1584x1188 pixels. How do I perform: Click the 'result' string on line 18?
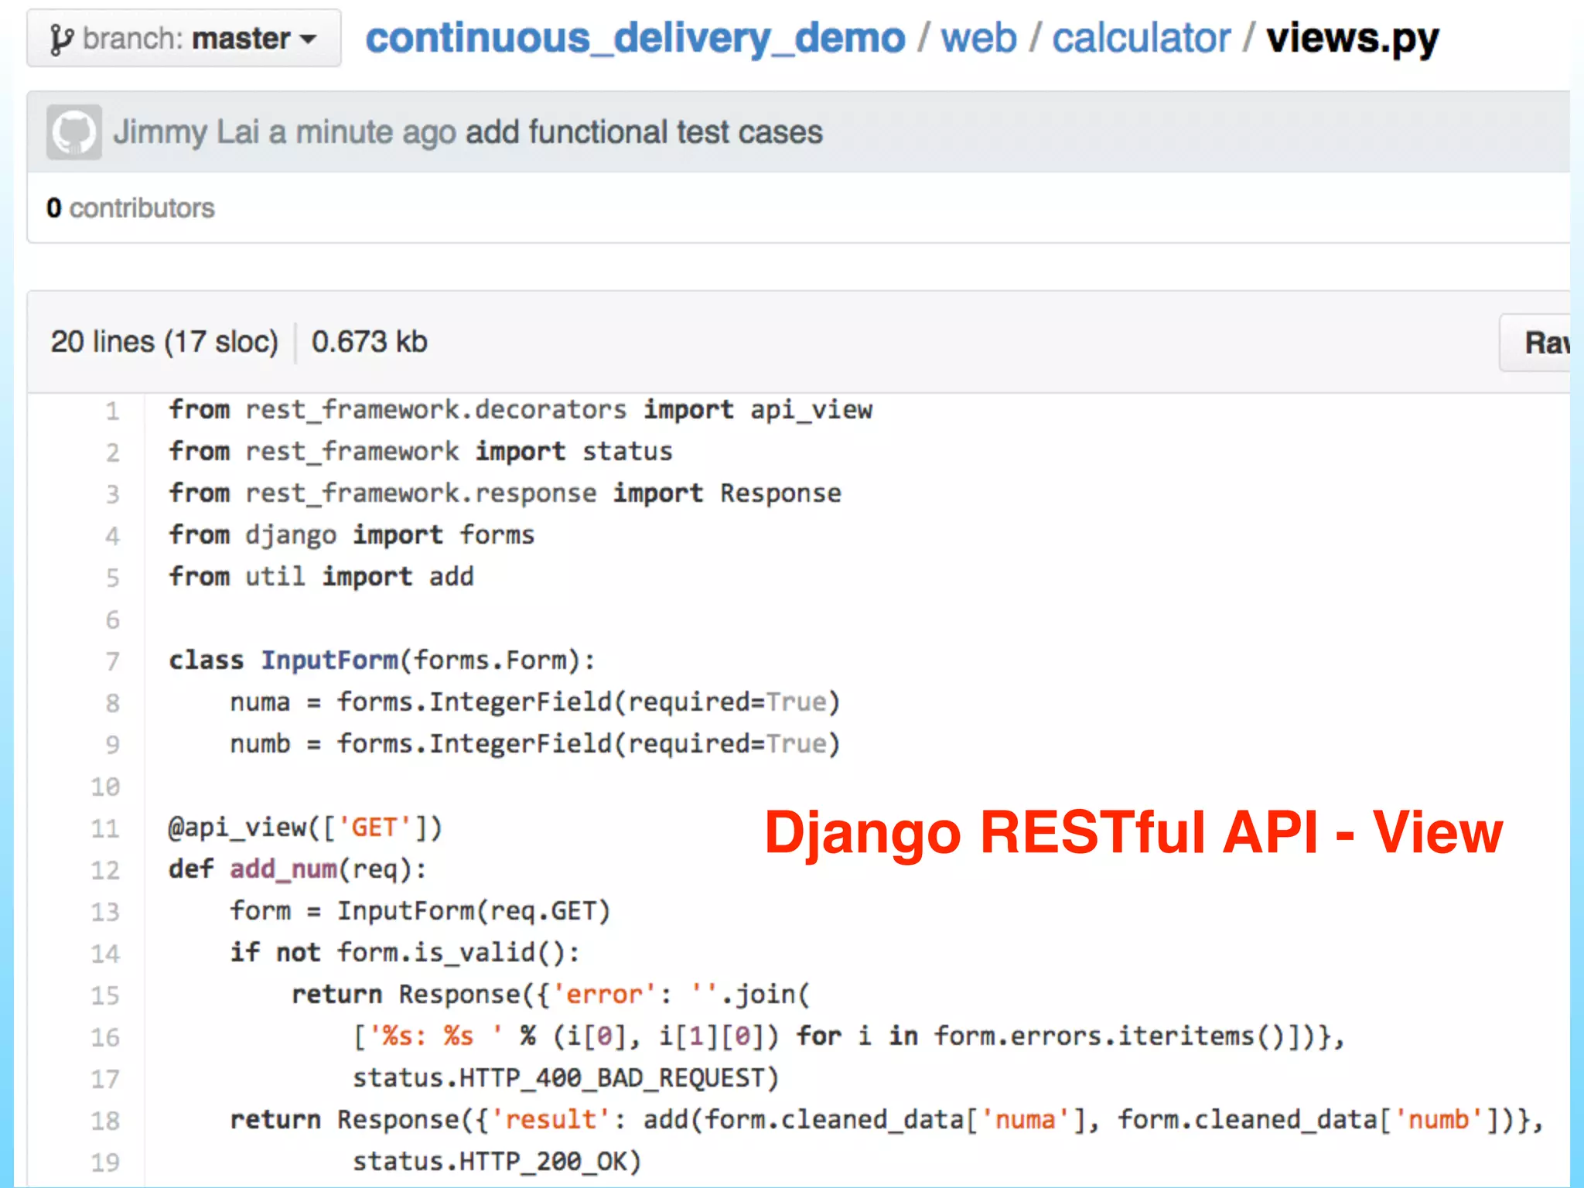coord(551,1120)
